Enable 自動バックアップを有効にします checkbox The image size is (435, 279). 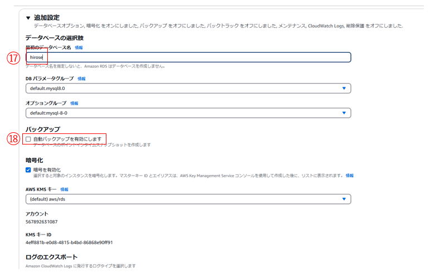(x=28, y=139)
